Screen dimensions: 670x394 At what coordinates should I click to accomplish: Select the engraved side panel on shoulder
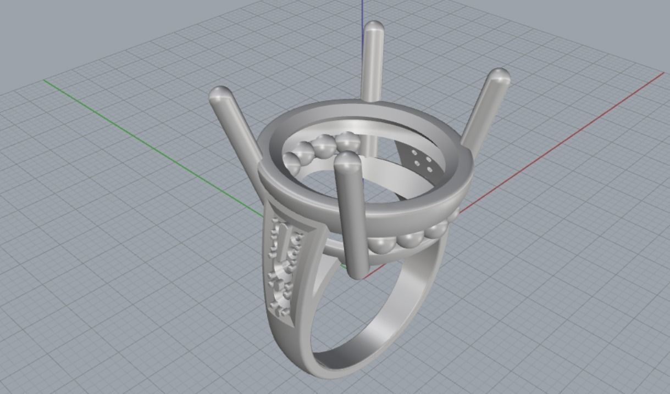285,268
